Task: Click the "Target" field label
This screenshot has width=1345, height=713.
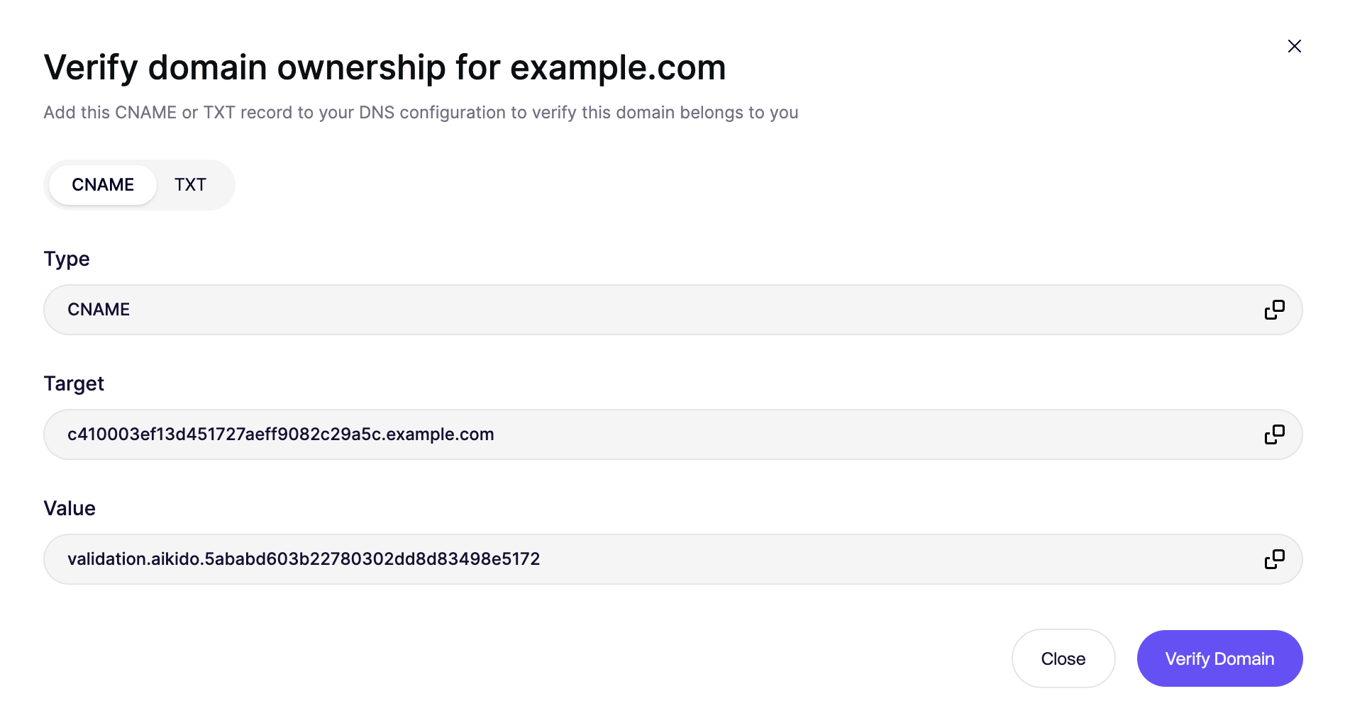Action: (74, 383)
